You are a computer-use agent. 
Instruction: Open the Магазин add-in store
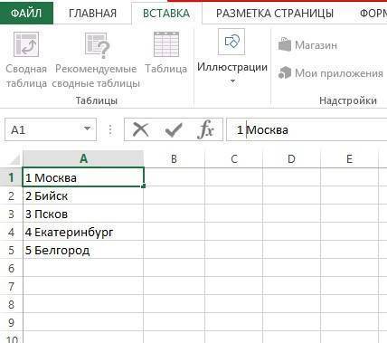point(307,45)
